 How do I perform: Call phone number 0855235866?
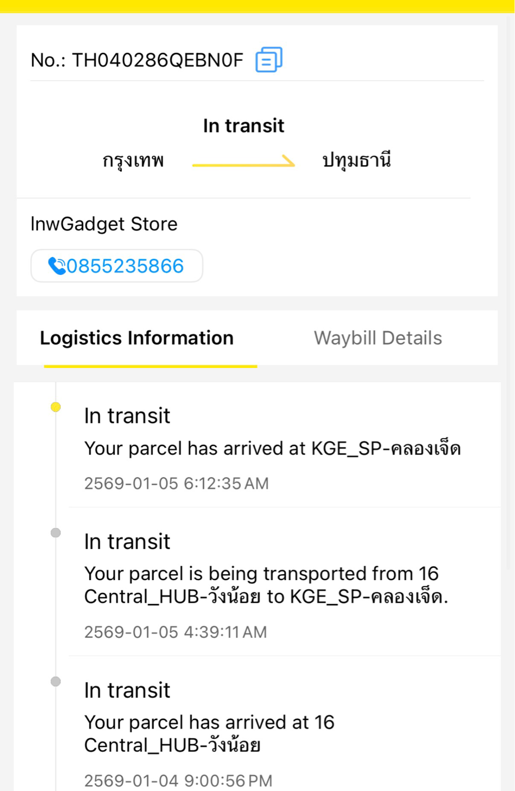point(125,266)
